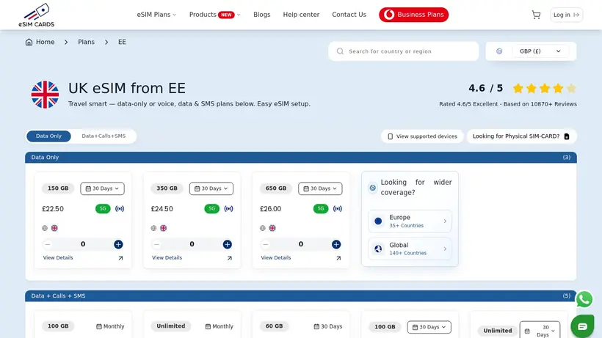Click the 5G badge on 650 GB plan
This screenshot has width=602, height=338.
tap(321, 208)
